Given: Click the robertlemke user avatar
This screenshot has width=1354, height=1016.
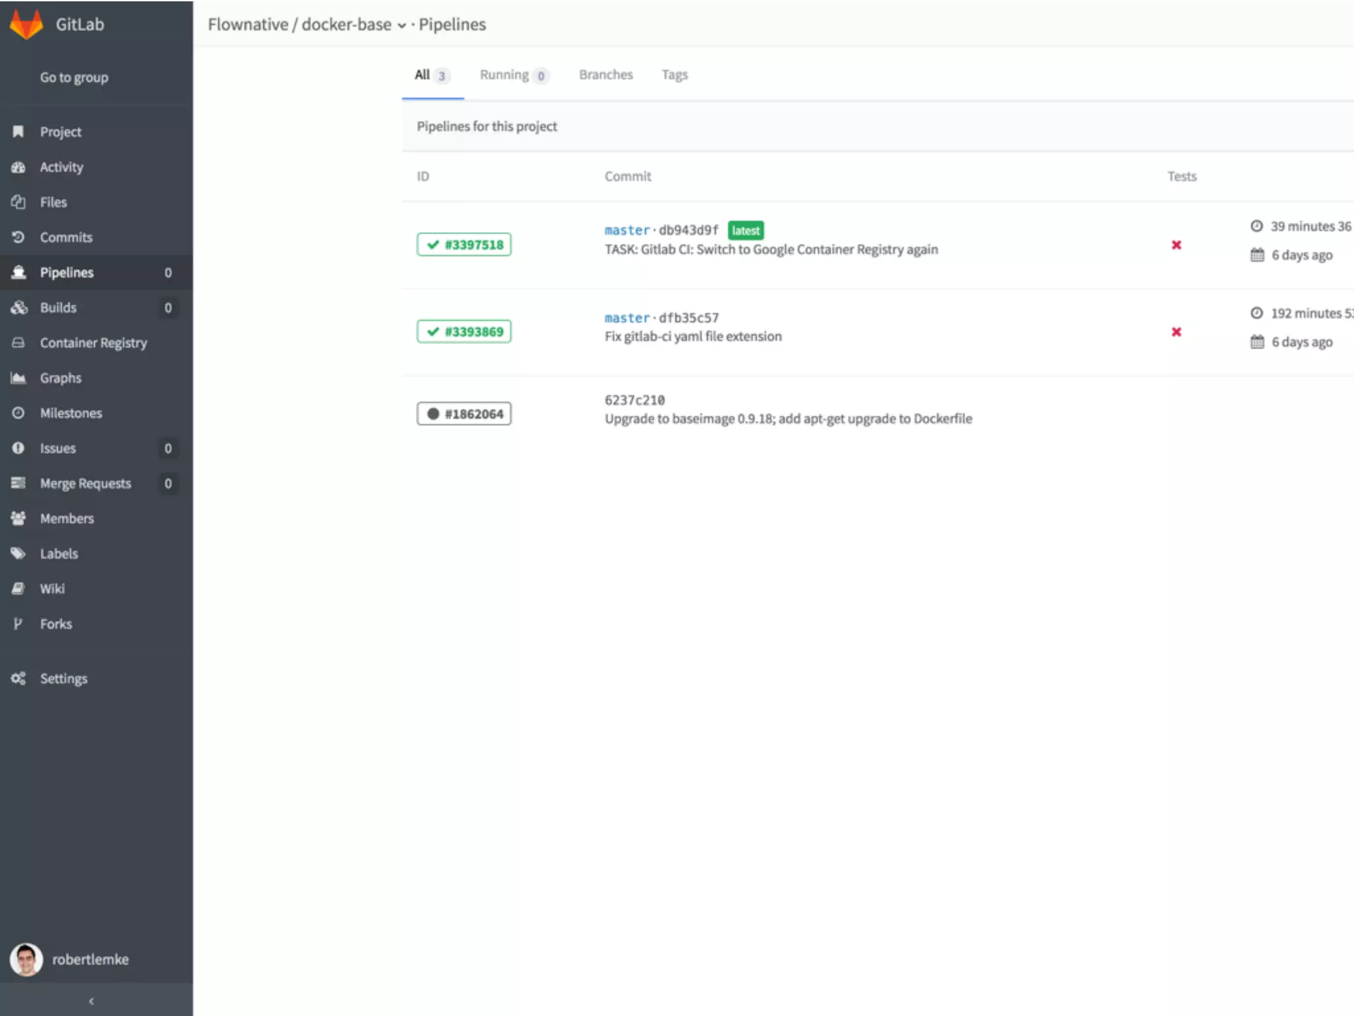Looking at the screenshot, I should coord(26,959).
